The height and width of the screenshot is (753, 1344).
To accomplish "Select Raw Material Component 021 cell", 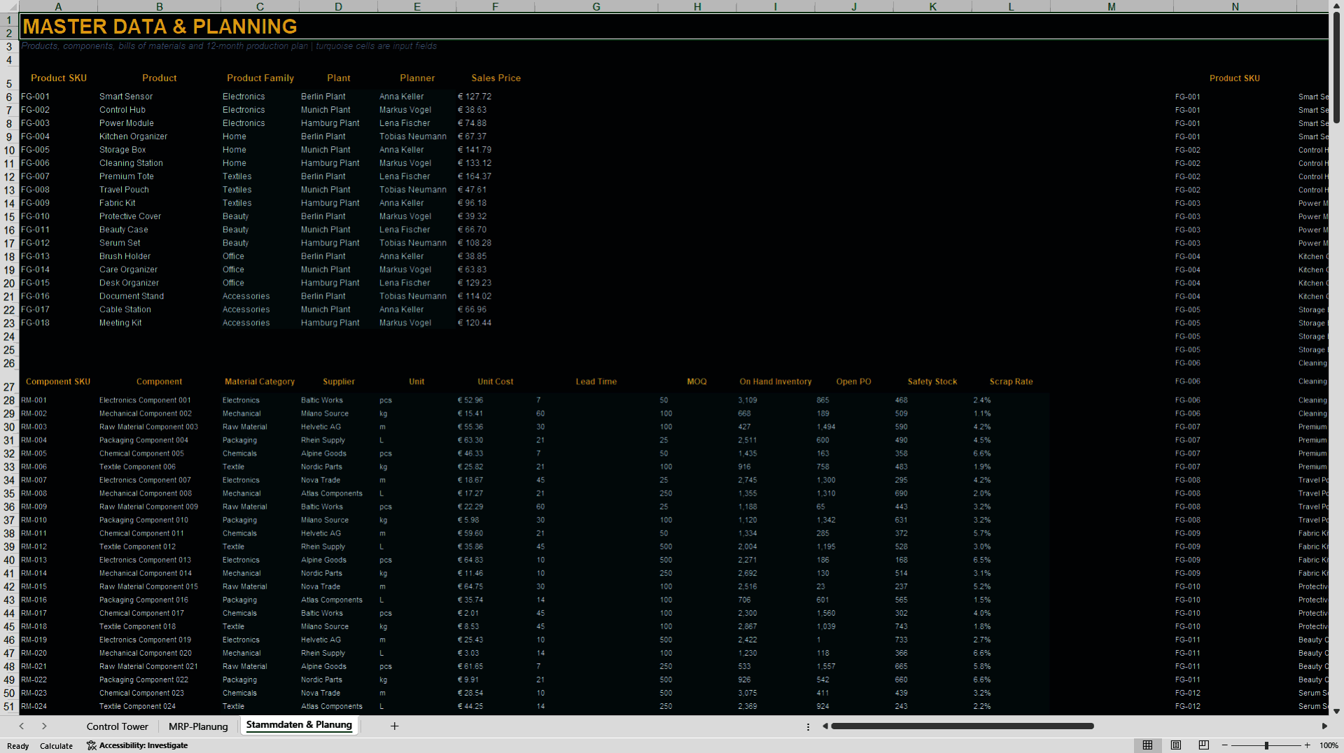I will tap(159, 666).
